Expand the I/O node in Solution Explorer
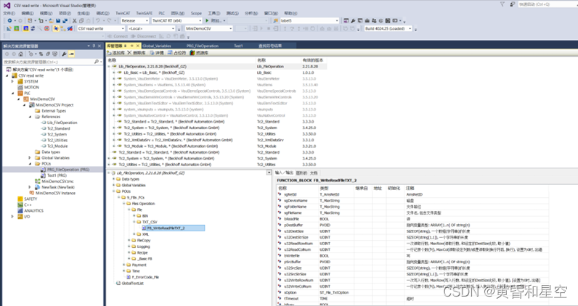 coord(12,217)
